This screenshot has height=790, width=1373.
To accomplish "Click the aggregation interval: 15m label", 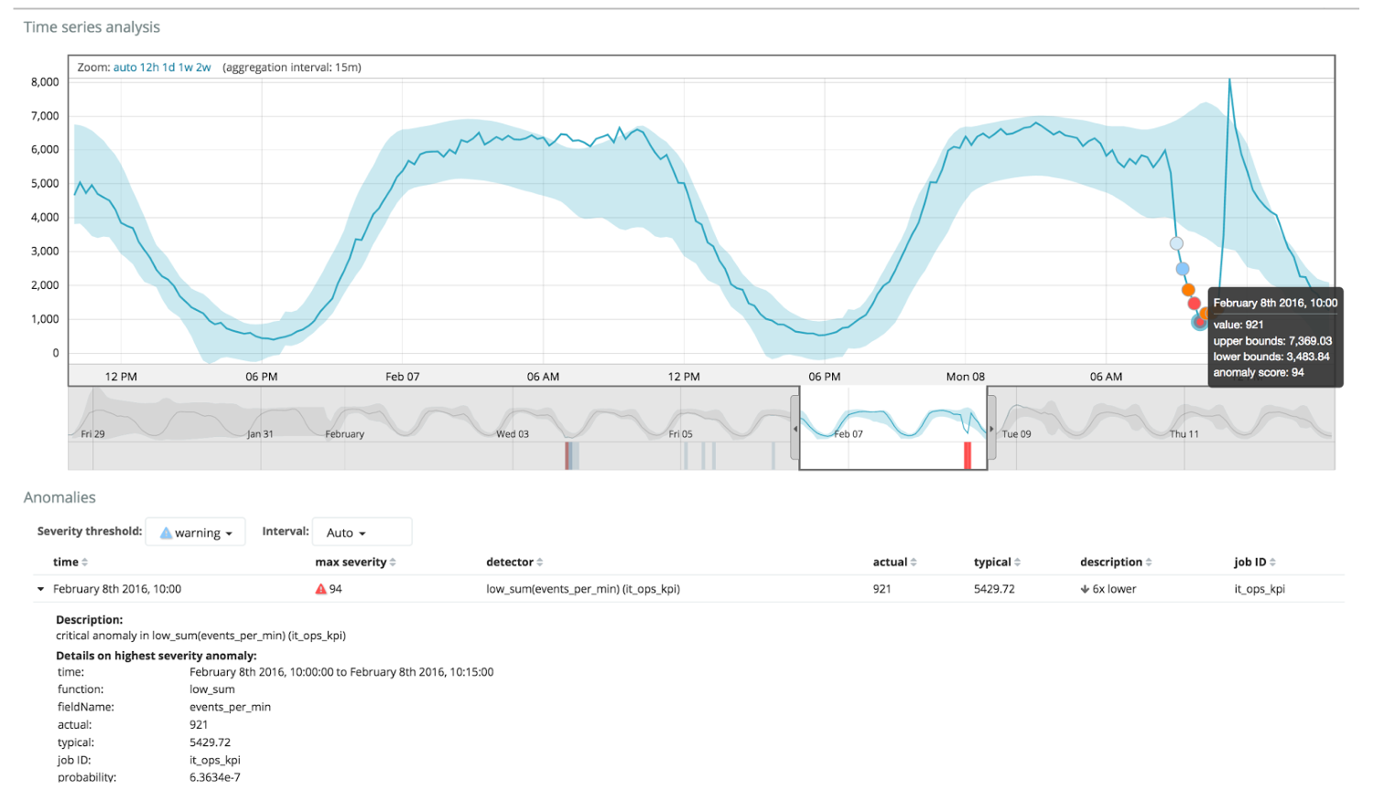I will point(292,68).
